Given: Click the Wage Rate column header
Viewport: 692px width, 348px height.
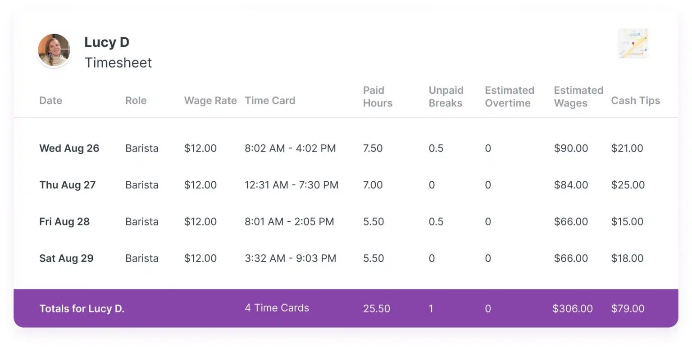Looking at the screenshot, I should [x=210, y=101].
